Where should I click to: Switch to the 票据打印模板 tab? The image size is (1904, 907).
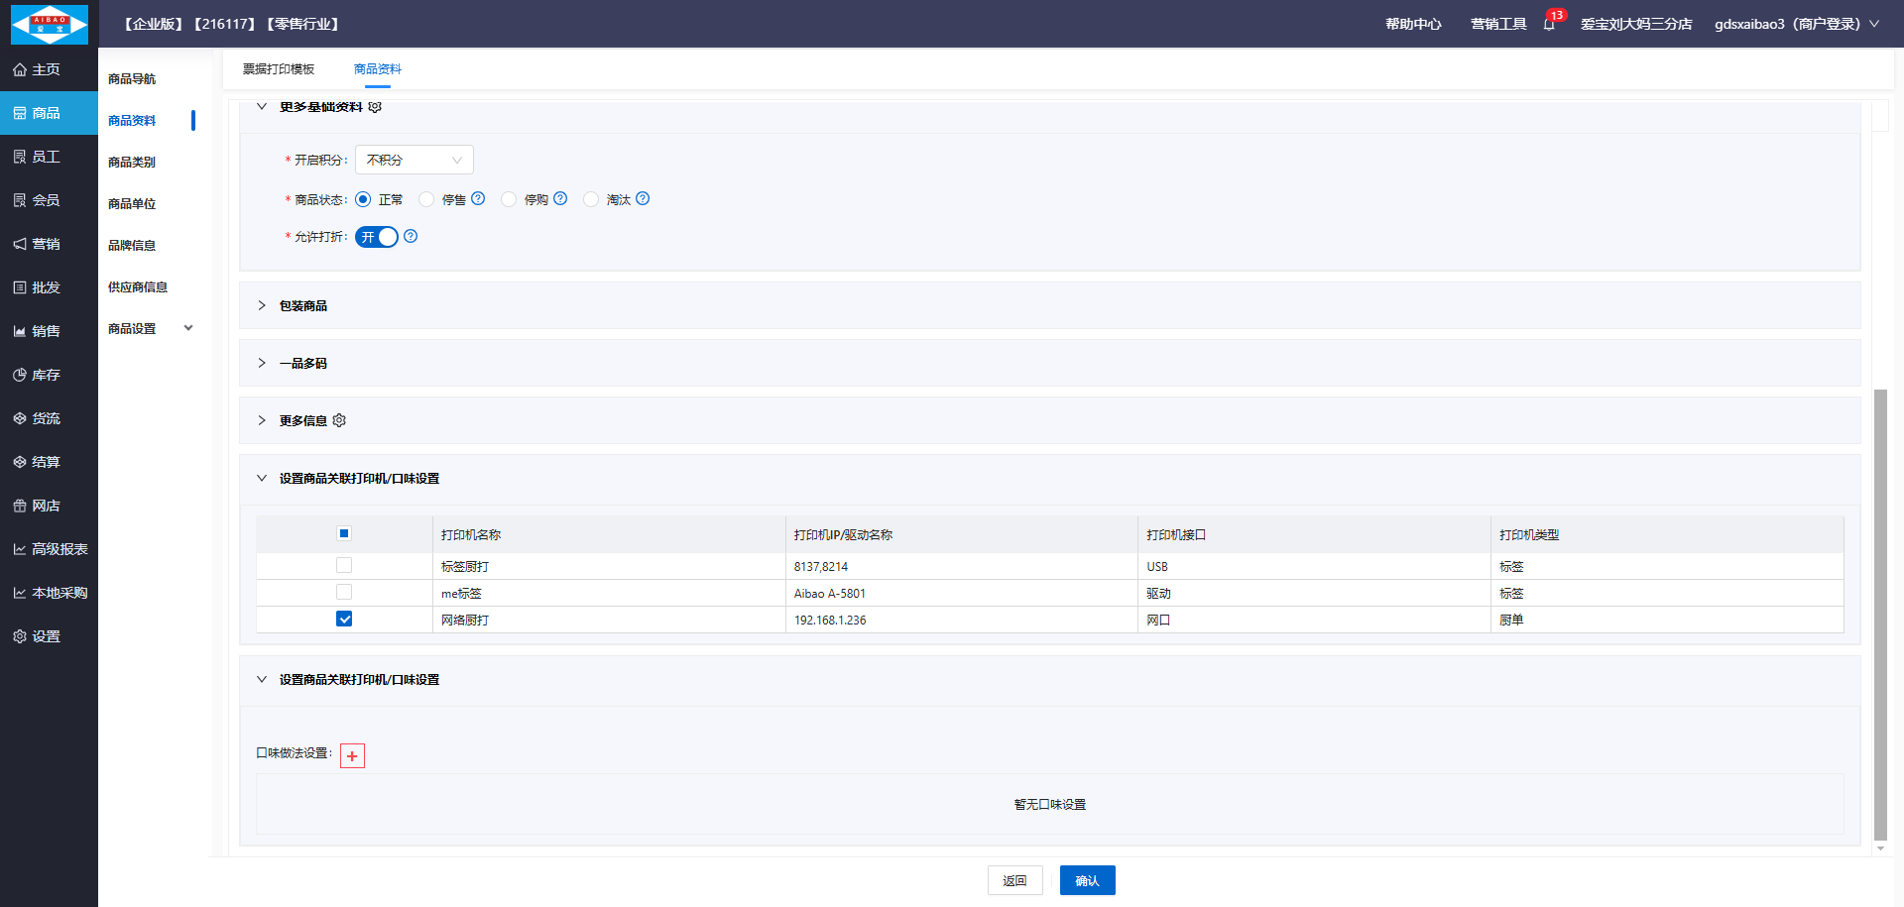279,69
